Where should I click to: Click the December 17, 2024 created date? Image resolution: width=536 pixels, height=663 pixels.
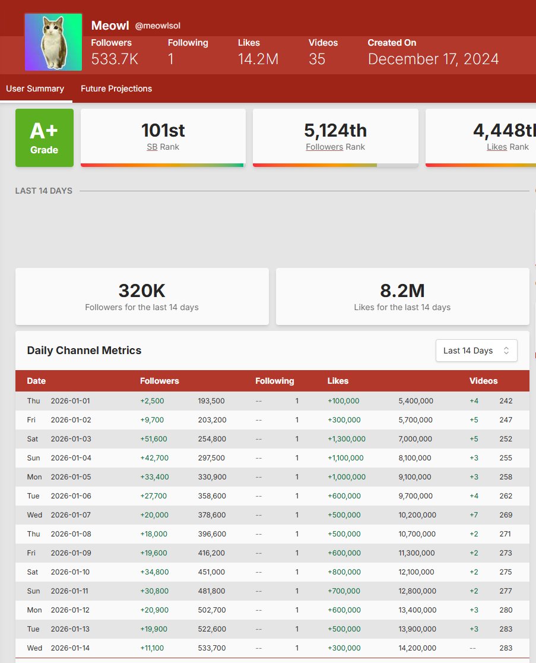point(433,59)
